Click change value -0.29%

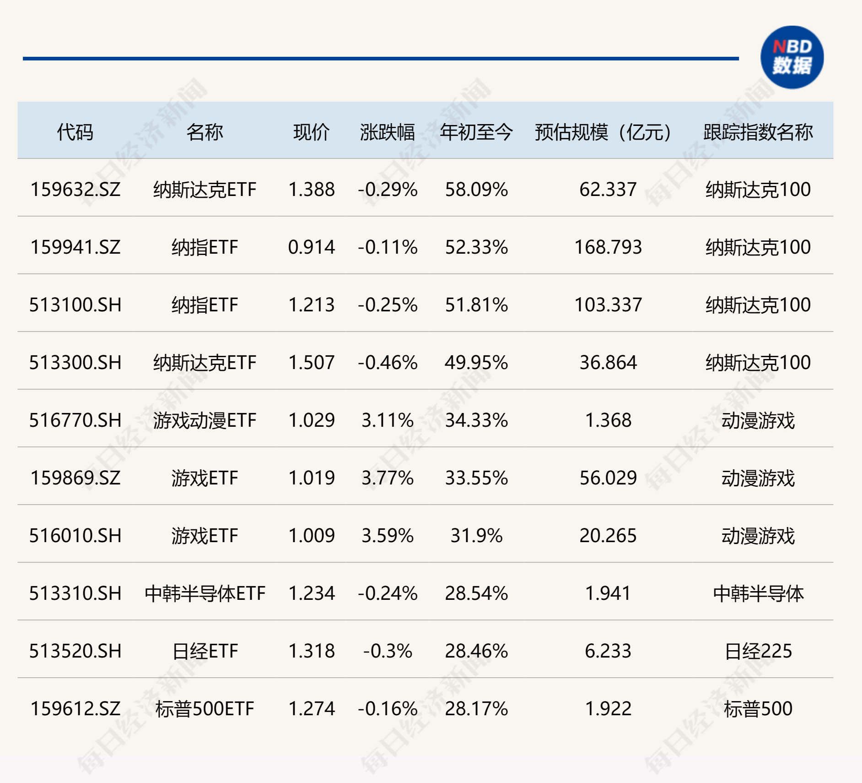tap(388, 190)
